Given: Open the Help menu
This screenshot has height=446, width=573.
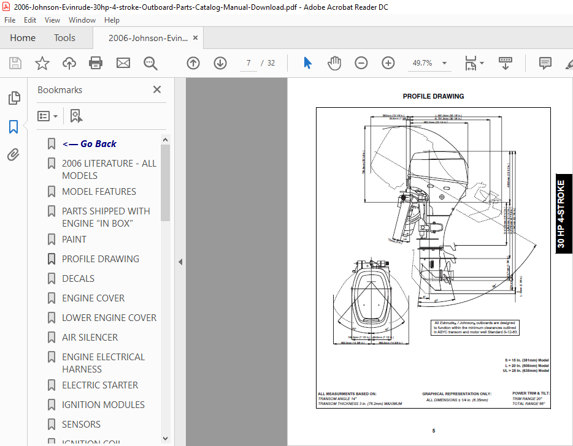Looking at the screenshot, I should [x=112, y=20].
